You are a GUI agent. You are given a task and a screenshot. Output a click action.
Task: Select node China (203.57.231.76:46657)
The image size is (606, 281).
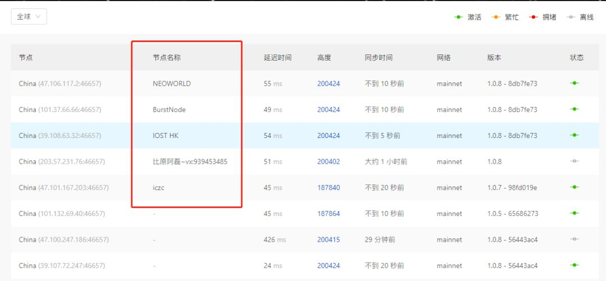point(62,162)
